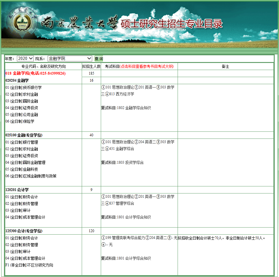Click the 05 金融科技 research direction

(22, 169)
